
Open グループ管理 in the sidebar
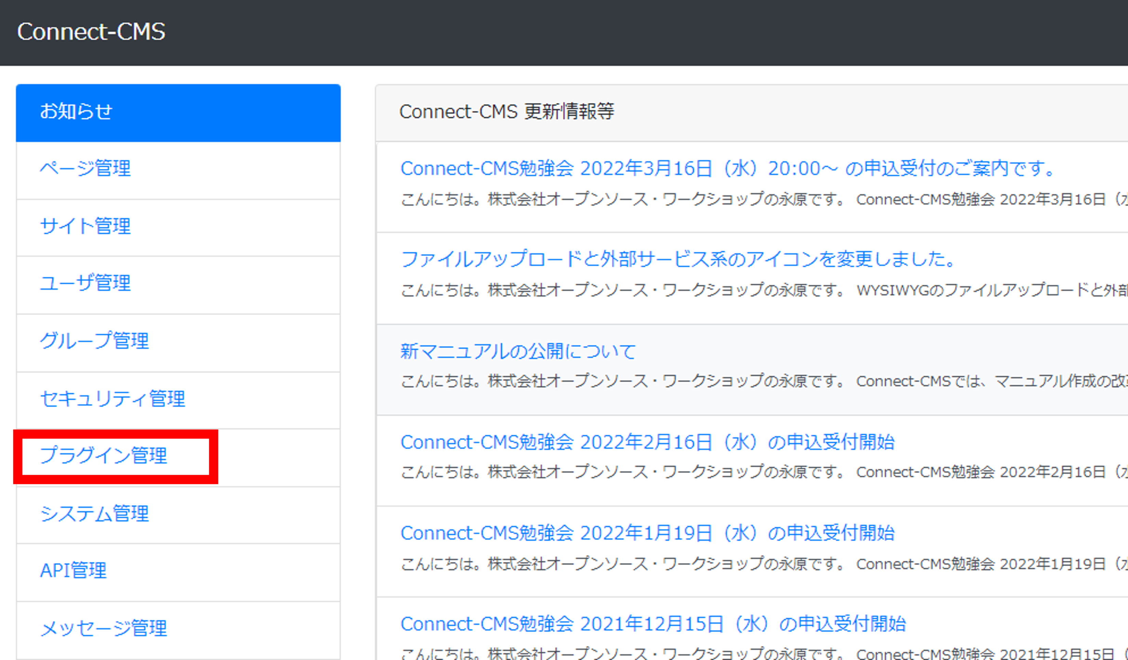[178, 343]
